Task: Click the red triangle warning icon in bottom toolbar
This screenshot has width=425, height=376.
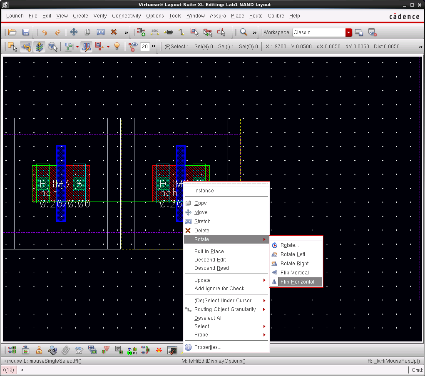Action: (106, 350)
